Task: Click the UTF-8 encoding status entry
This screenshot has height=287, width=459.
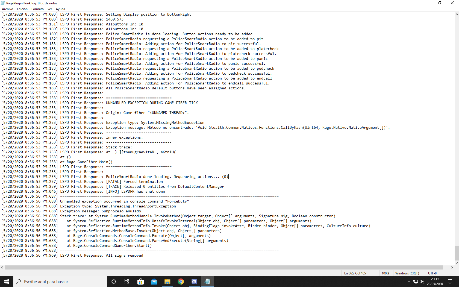Action: coord(432,273)
